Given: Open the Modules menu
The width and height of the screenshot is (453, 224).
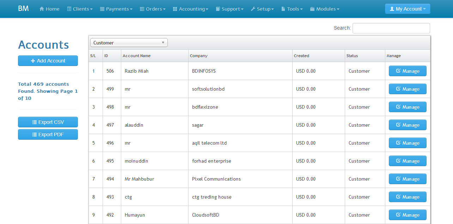Looking at the screenshot, I should point(325,9).
